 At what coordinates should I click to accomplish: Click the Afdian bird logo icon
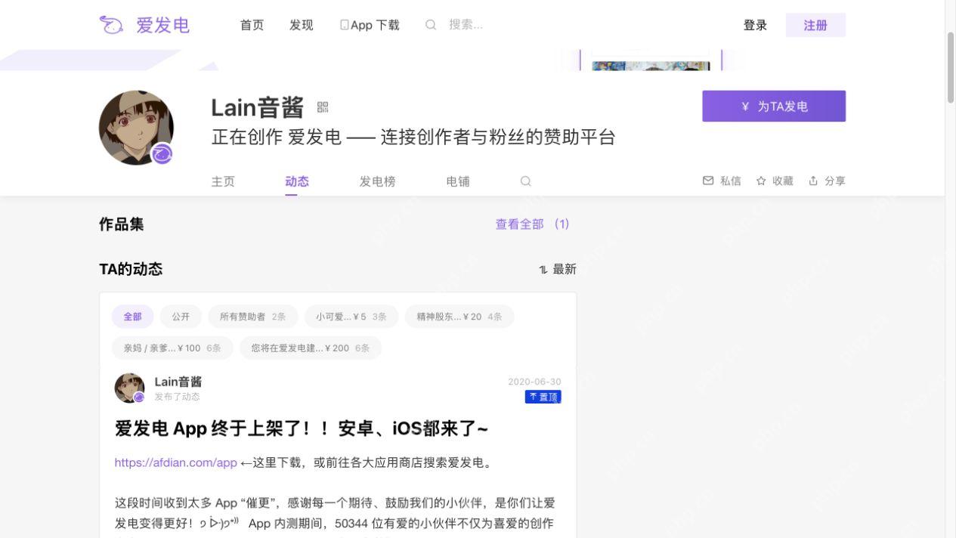click(x=111, y=25)
